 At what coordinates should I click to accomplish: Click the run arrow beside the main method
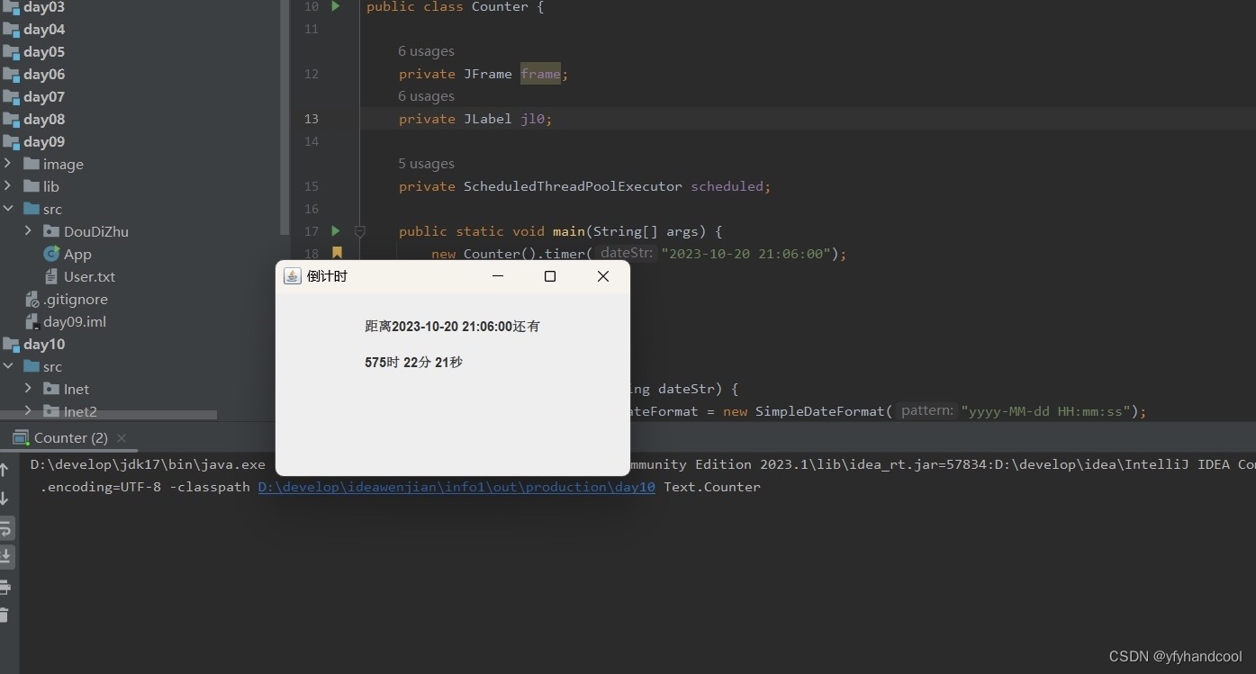coord(334,231)
